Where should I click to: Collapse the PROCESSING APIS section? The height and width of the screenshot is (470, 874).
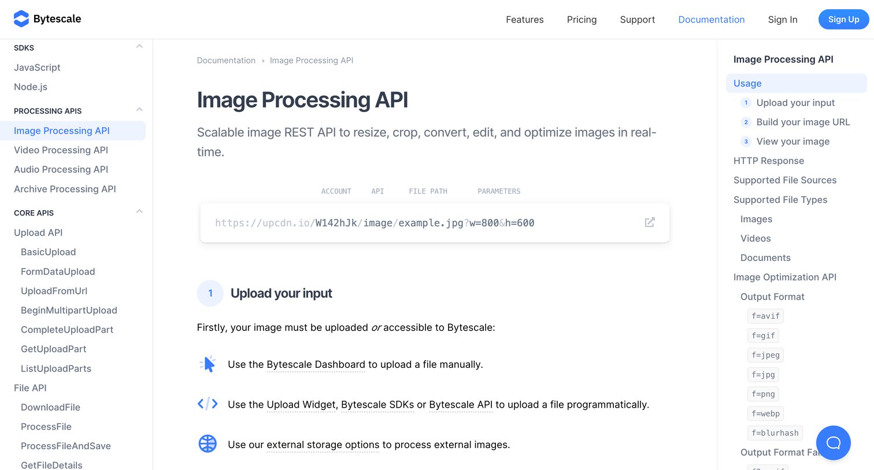(139, 110)
